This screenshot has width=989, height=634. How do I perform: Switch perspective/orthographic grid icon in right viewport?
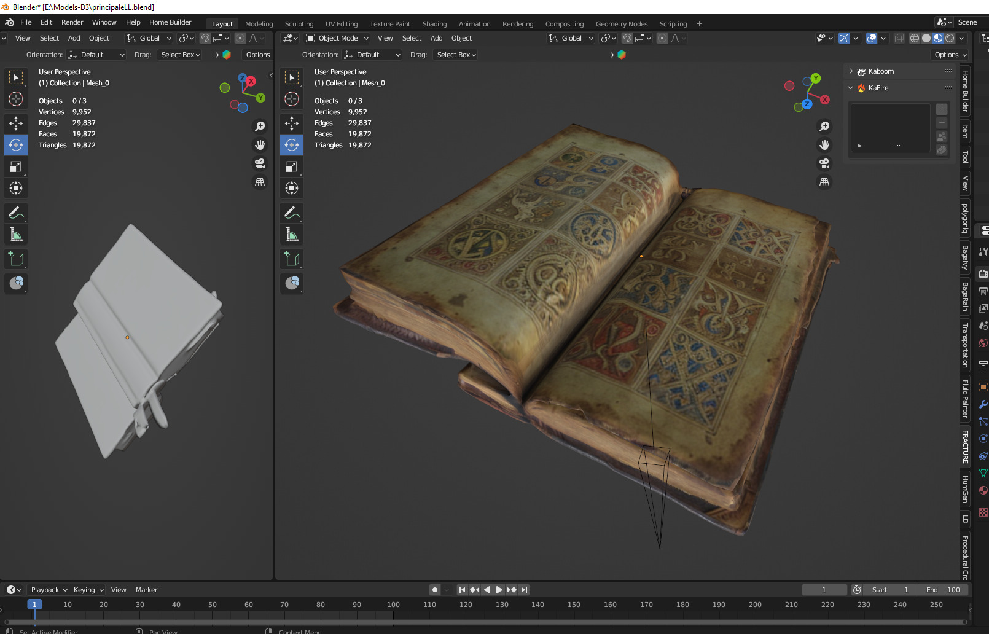click(824, 182)
